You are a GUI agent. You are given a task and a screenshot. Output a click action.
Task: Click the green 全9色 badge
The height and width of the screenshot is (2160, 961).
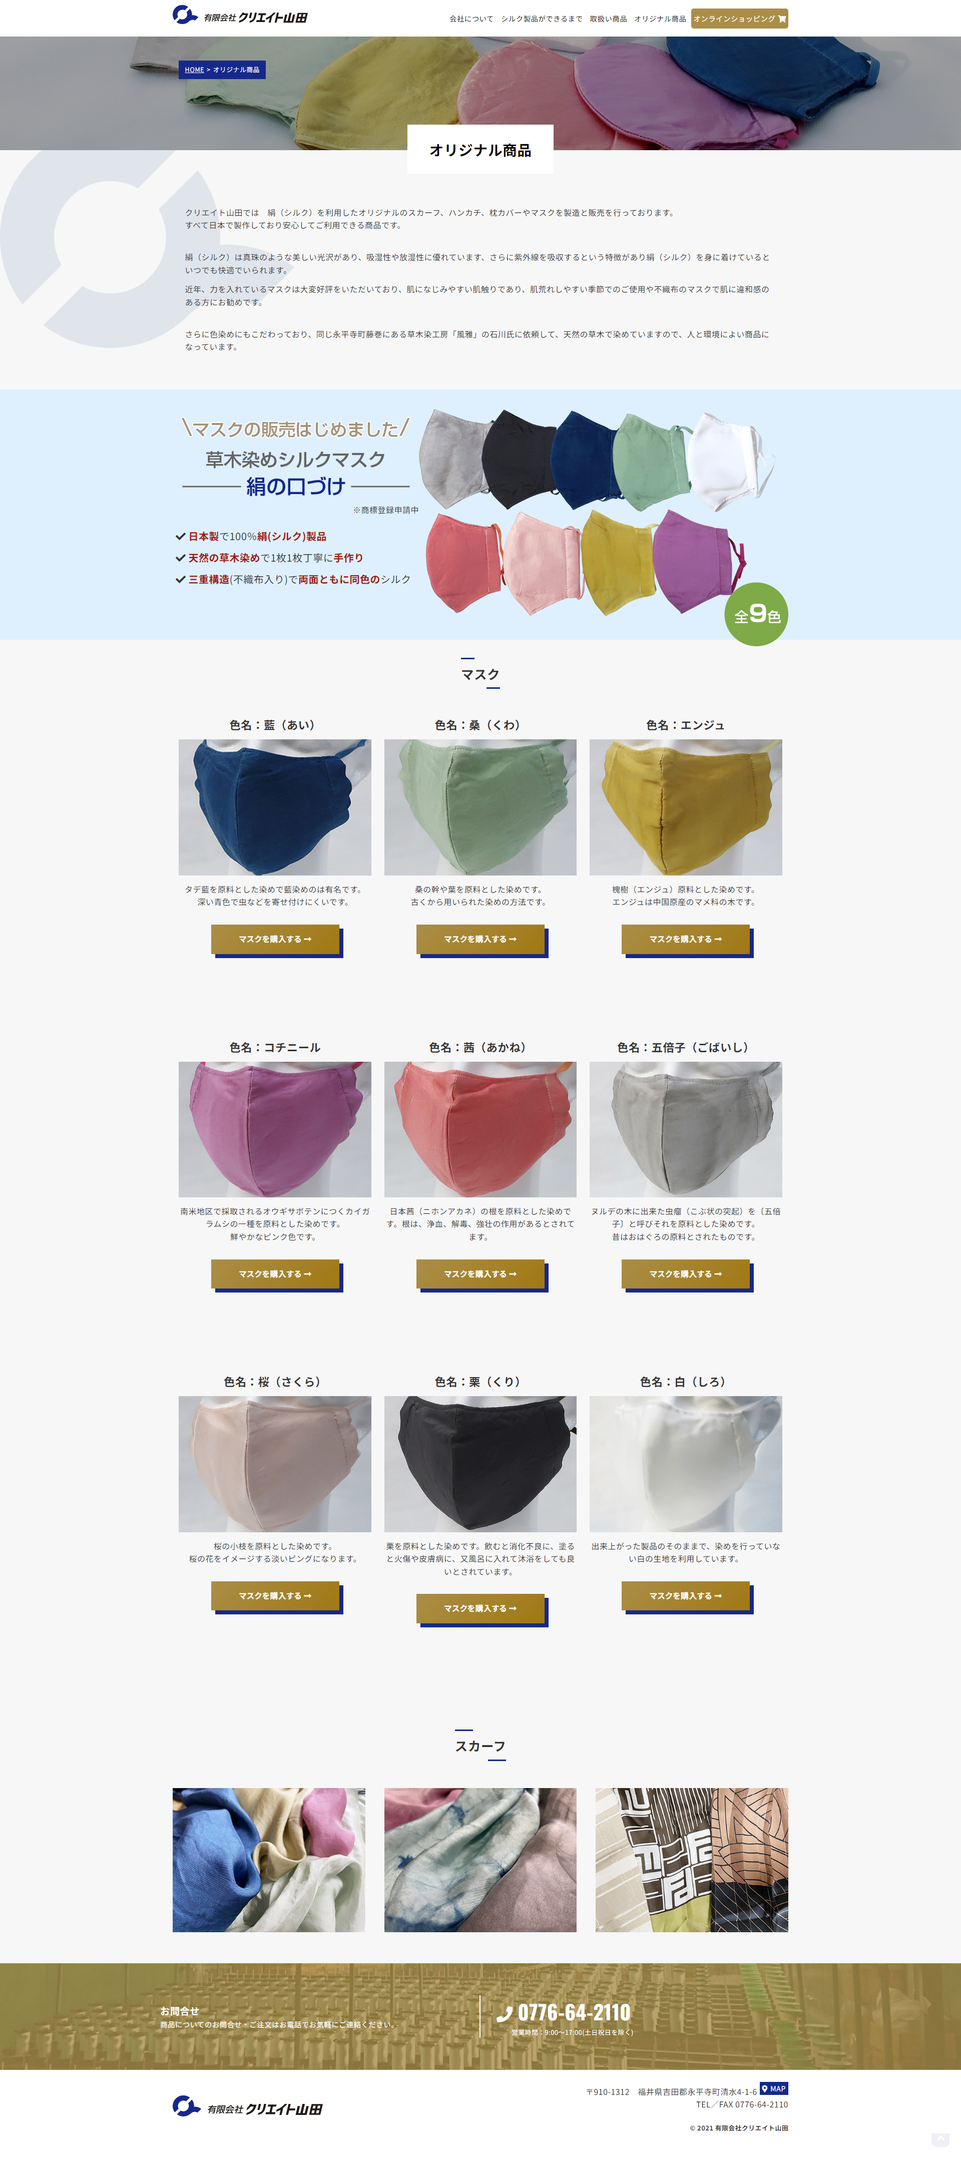[x=756, y=615]
